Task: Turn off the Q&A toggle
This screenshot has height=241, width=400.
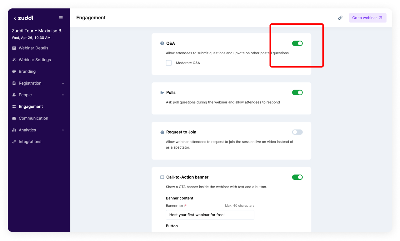Action: [297, 43]
